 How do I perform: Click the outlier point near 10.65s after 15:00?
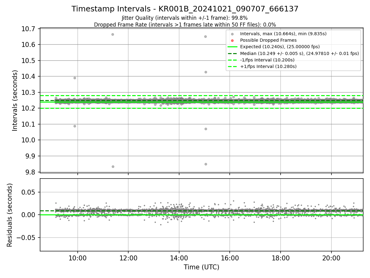coord(205,36)
